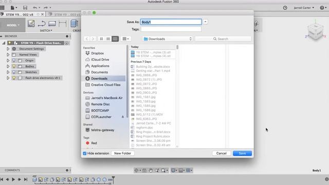Open the Fusion 360 data panel grid icon

2,8
